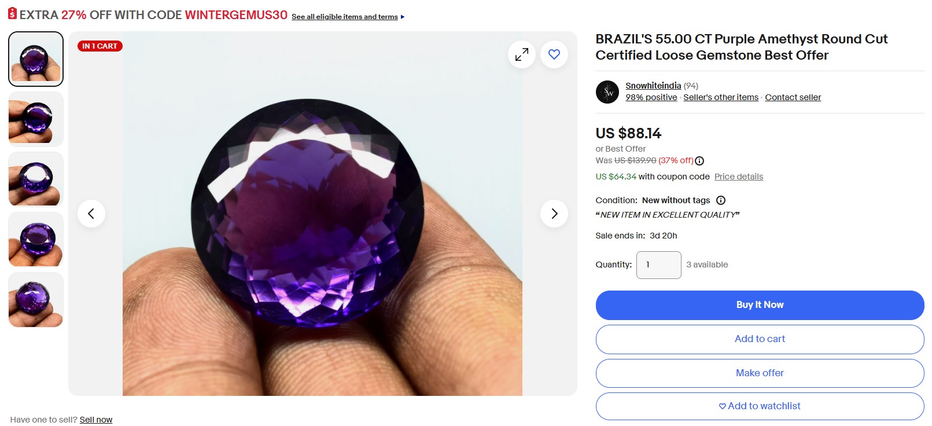Click the red coupon tag icon at top
The height and width of the screenshot is (426, 932).
12,14
